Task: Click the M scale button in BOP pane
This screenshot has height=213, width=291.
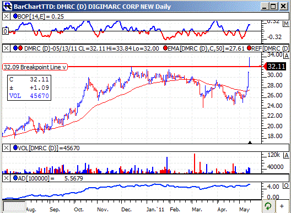Action: coord(286,24)
